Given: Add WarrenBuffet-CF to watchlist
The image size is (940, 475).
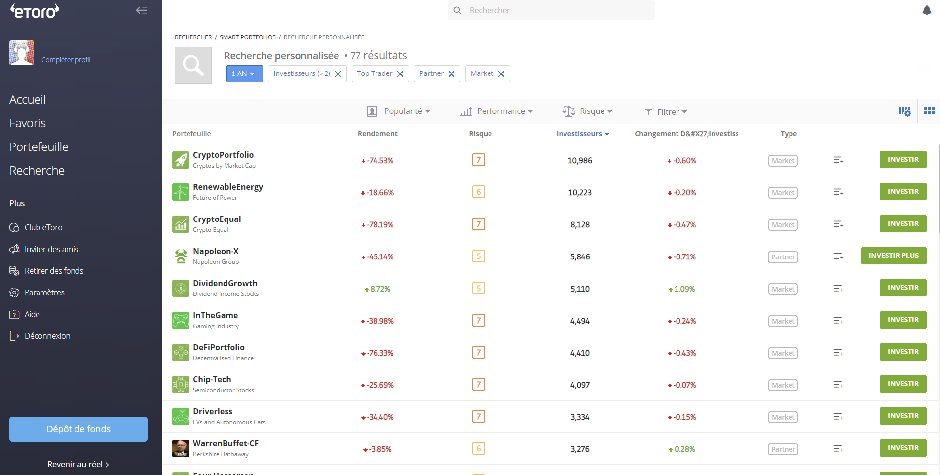Looking at the screenshot, I should (x=838, y=449).
